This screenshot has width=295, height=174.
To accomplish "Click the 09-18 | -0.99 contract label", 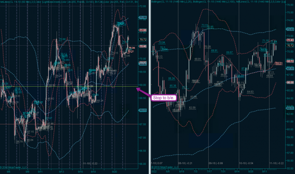I will 216,163.
